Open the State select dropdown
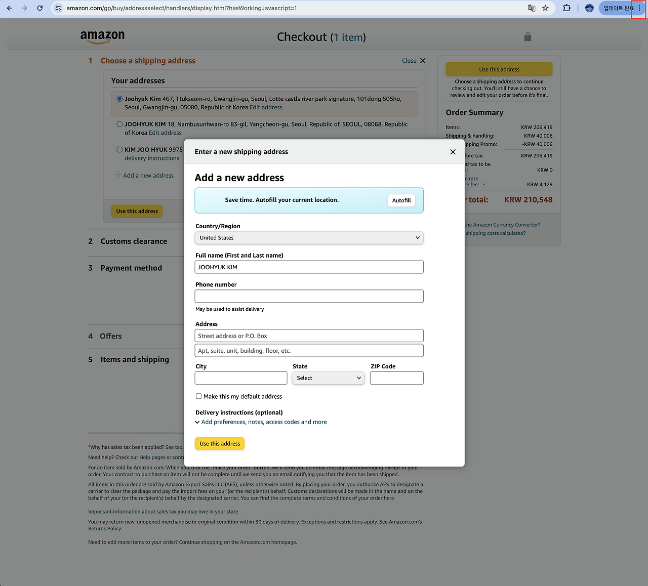 (328, 378)
